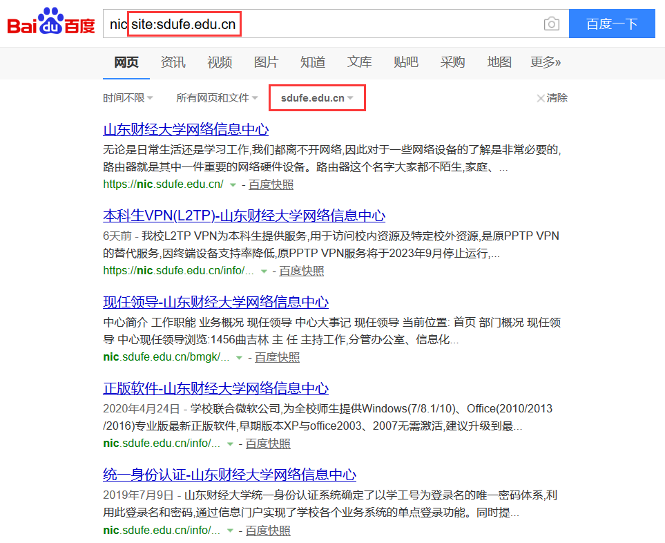Open the 山东财经大学网络信息中心 result link
This screenshot has height=543, width=665.
[x=186, y=129]
